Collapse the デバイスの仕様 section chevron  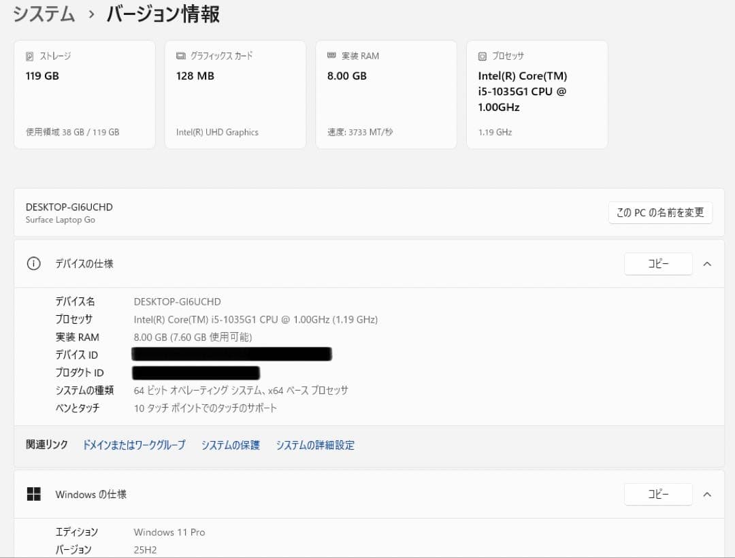(x=707, y=263)
